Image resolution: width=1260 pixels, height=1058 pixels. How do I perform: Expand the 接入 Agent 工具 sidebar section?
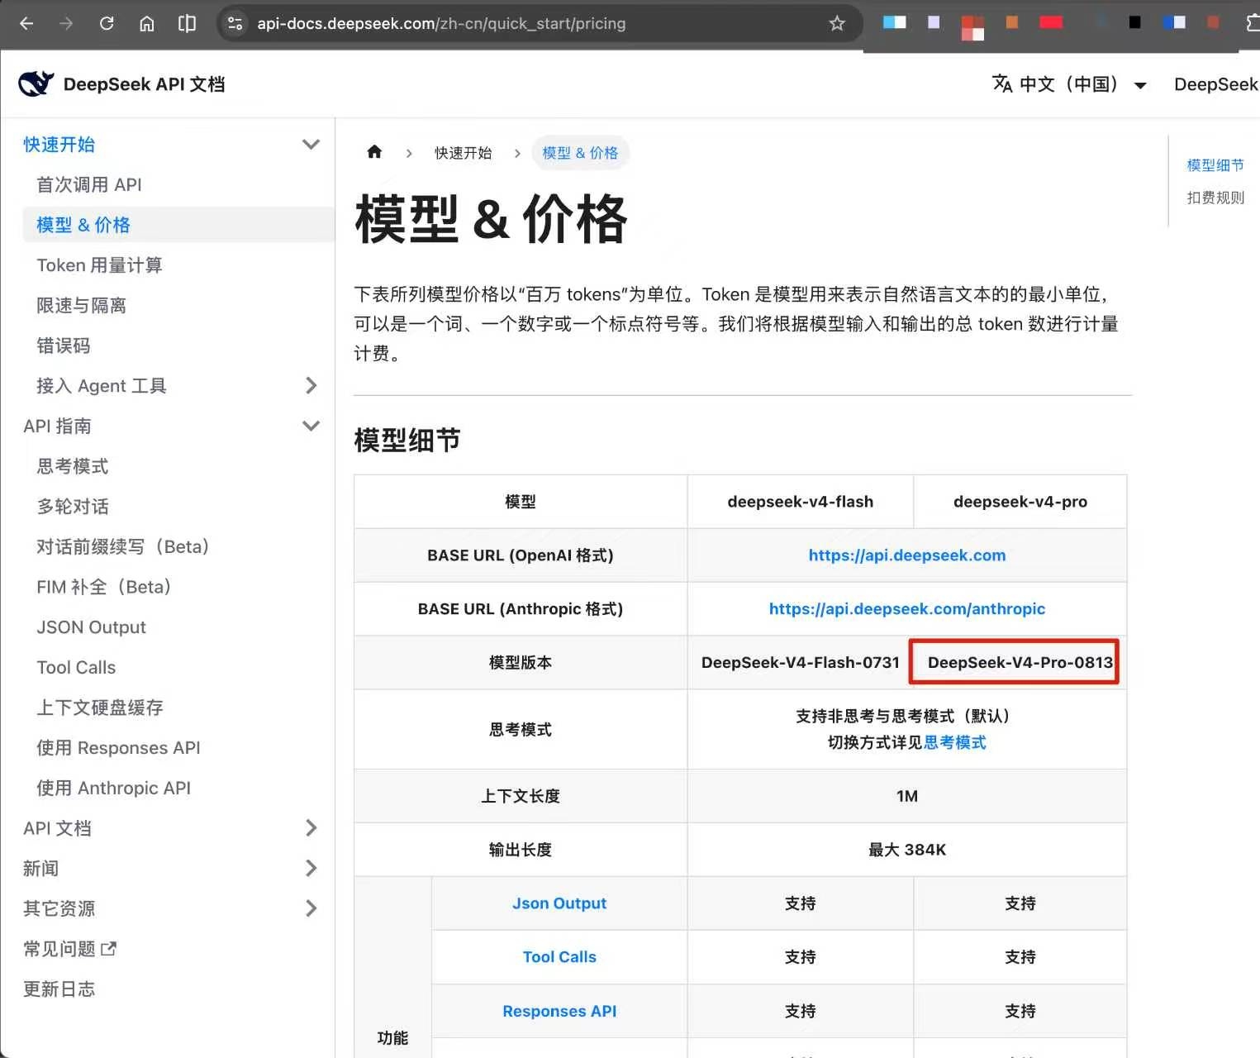pos(311,385)
